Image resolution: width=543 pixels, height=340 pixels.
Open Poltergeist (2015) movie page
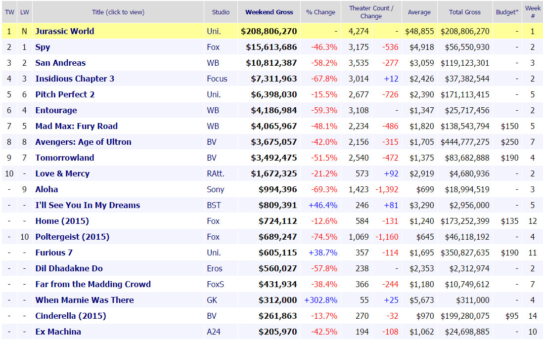tap(72, 237)
